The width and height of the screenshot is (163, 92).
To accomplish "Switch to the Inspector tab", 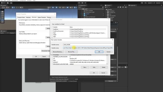I will pos(132,5).
